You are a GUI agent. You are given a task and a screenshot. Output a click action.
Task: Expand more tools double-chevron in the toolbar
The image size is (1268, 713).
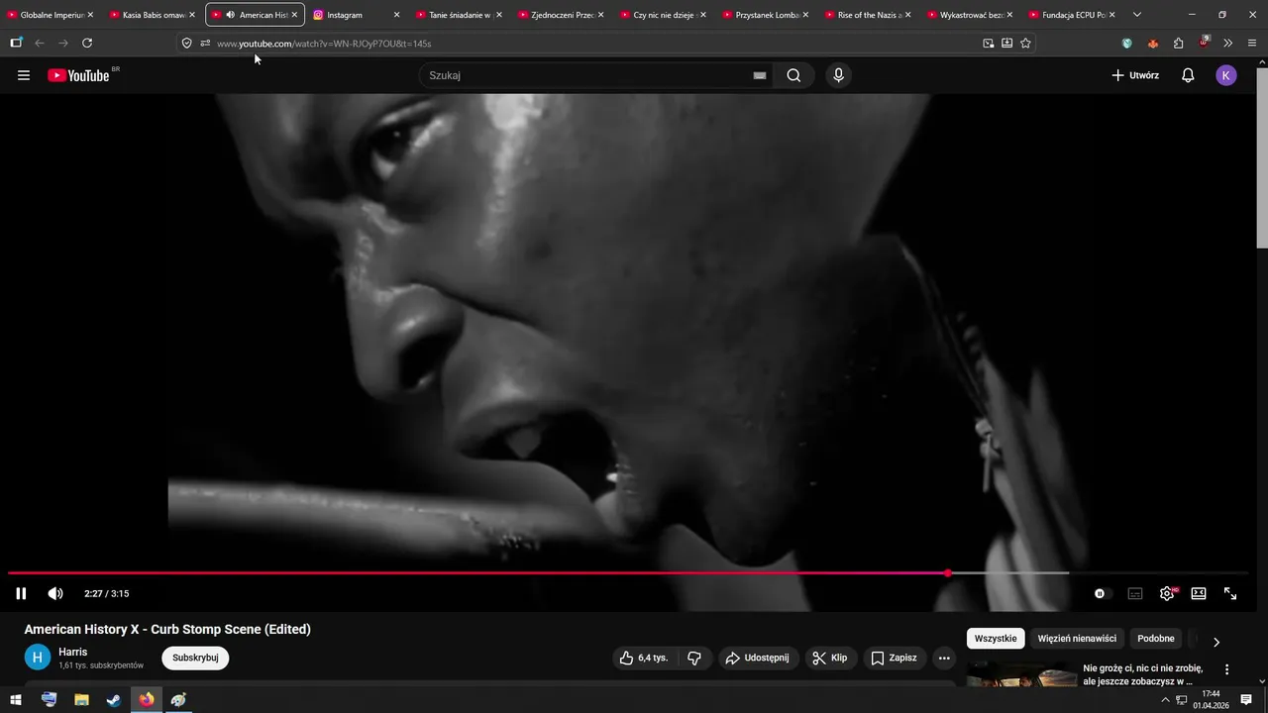coord(1228,44)
